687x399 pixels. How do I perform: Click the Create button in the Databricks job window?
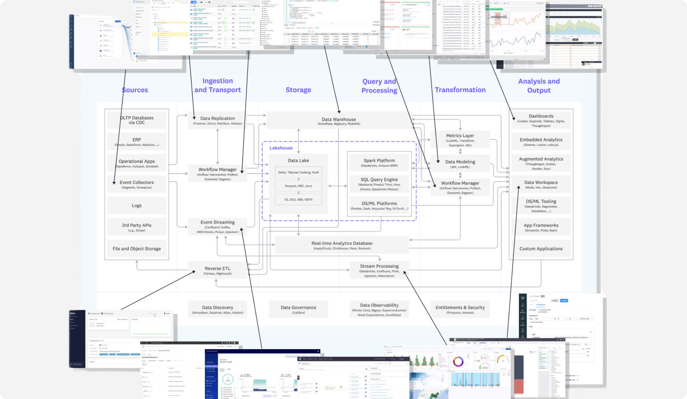tap(564, 300)
